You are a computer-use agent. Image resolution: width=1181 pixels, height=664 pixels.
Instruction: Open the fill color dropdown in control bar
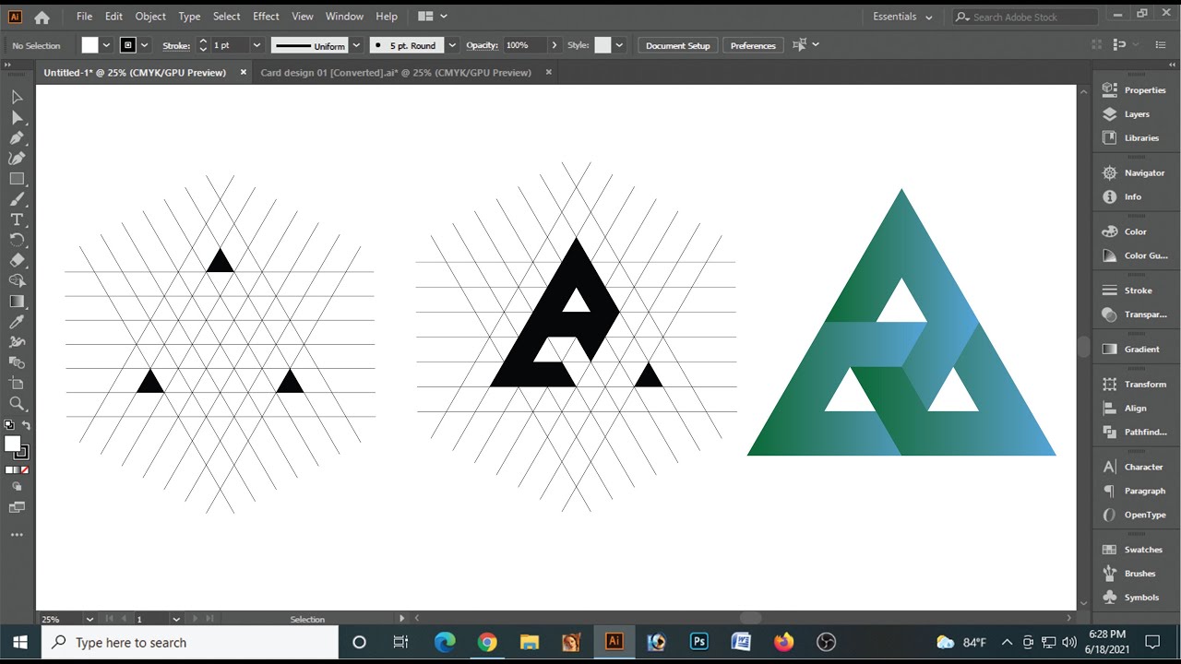tap(106, 45)
